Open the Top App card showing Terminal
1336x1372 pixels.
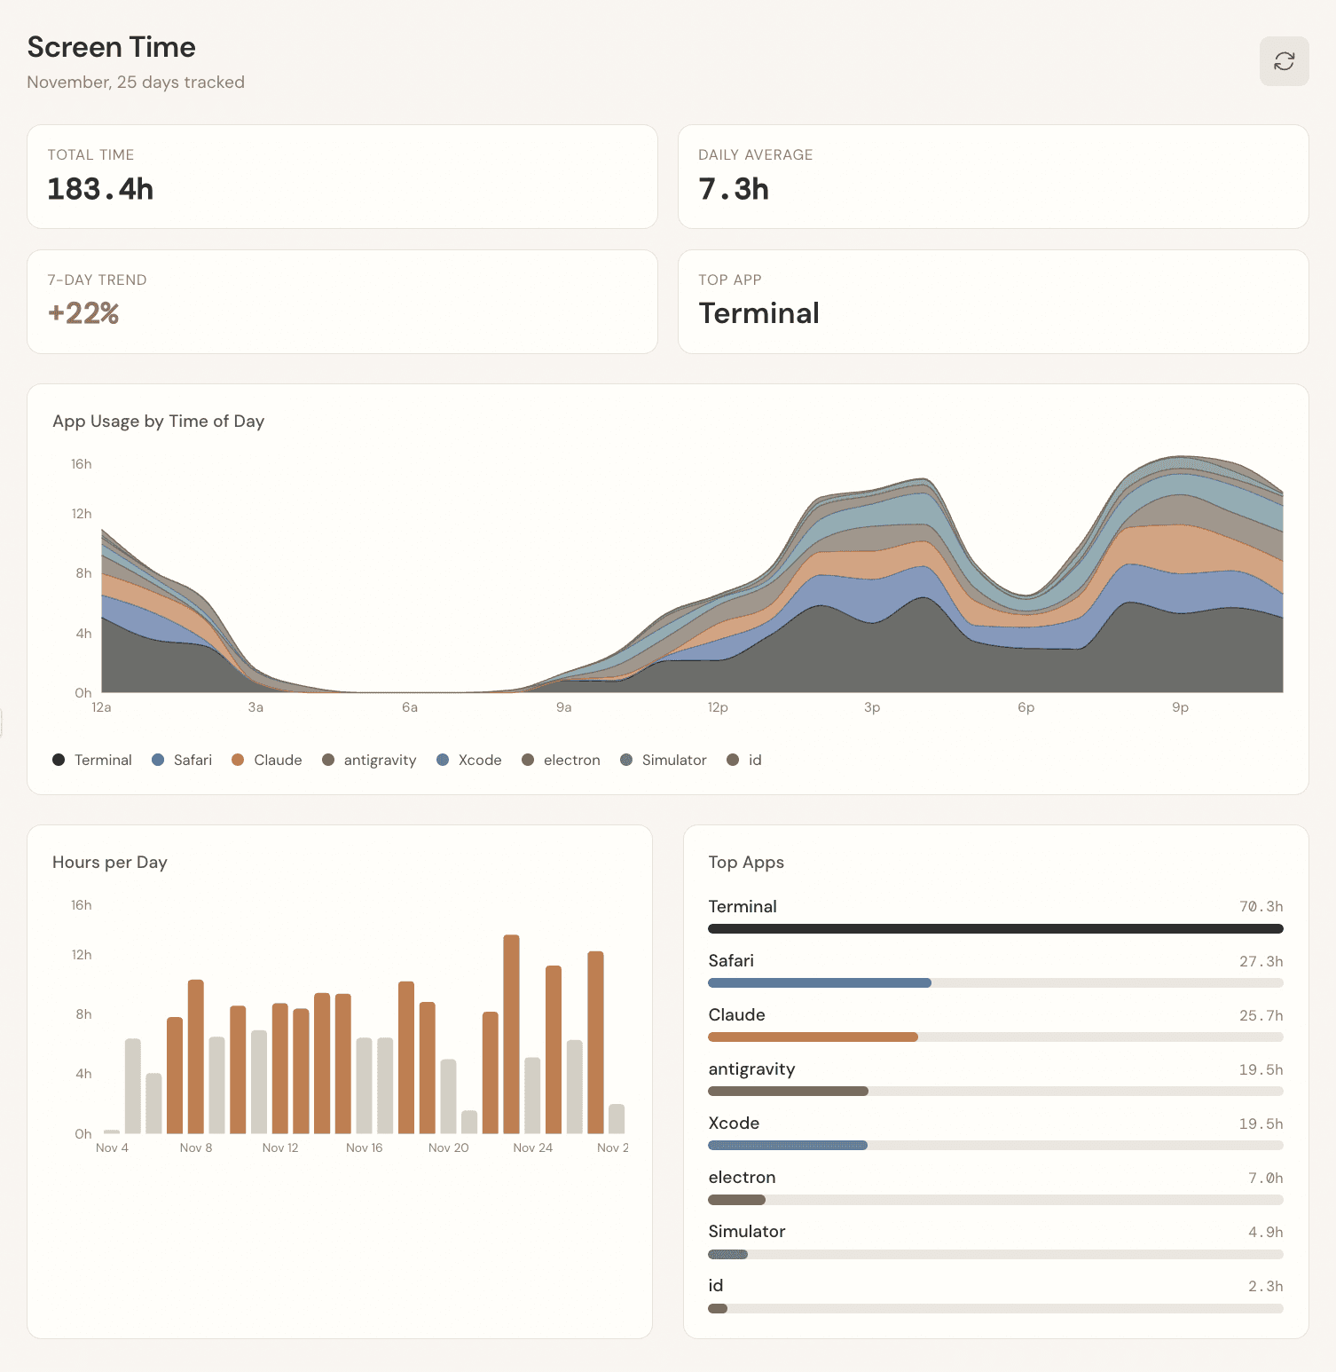pyautogui.click(x=994, y=302)
